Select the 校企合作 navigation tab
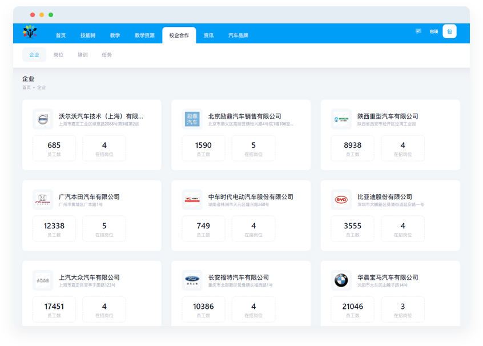The height and width of the screenshot is (346, 483). (x=179, y=35)
